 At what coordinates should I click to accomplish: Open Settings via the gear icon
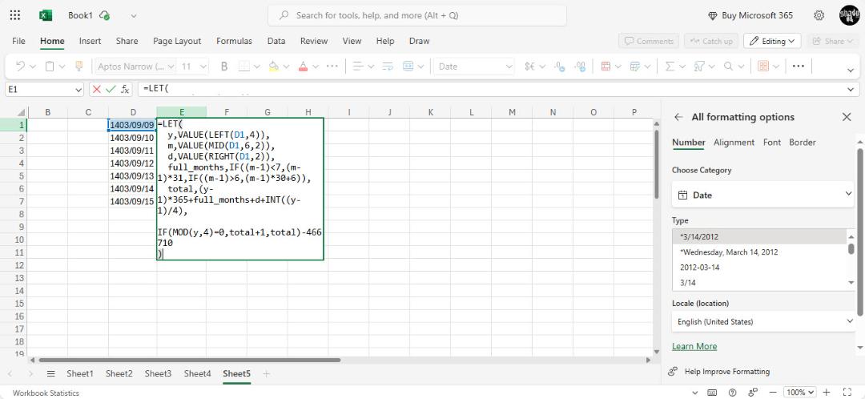point(819,15)
